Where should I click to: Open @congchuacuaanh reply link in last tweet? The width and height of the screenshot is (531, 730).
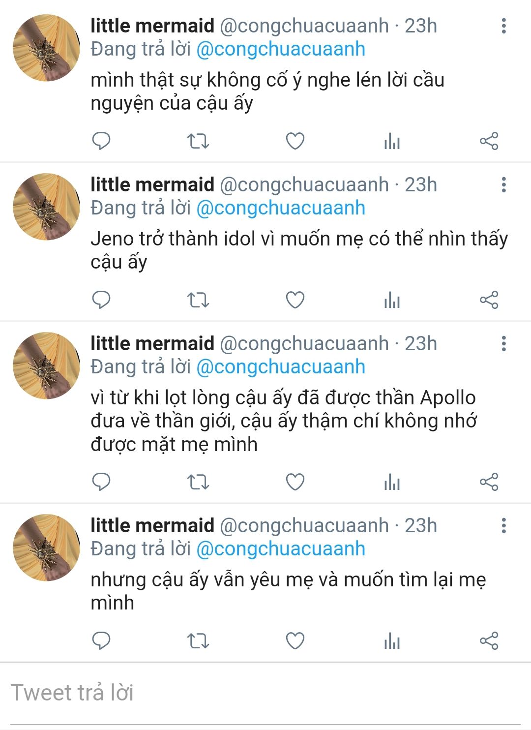pos(281,549)
